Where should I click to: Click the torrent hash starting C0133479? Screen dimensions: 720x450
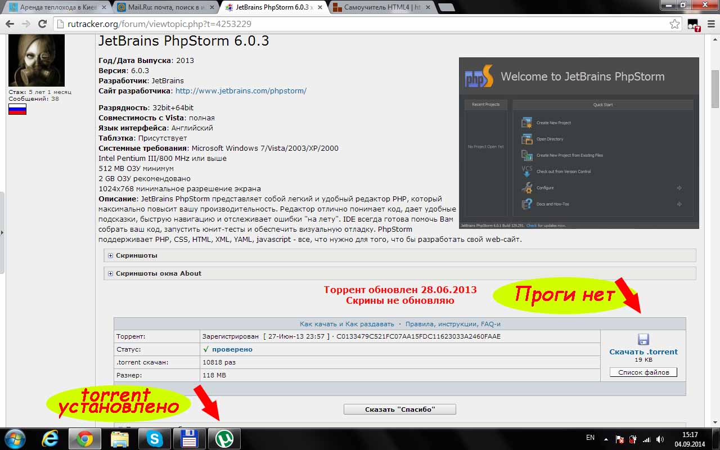pos(418,336)
